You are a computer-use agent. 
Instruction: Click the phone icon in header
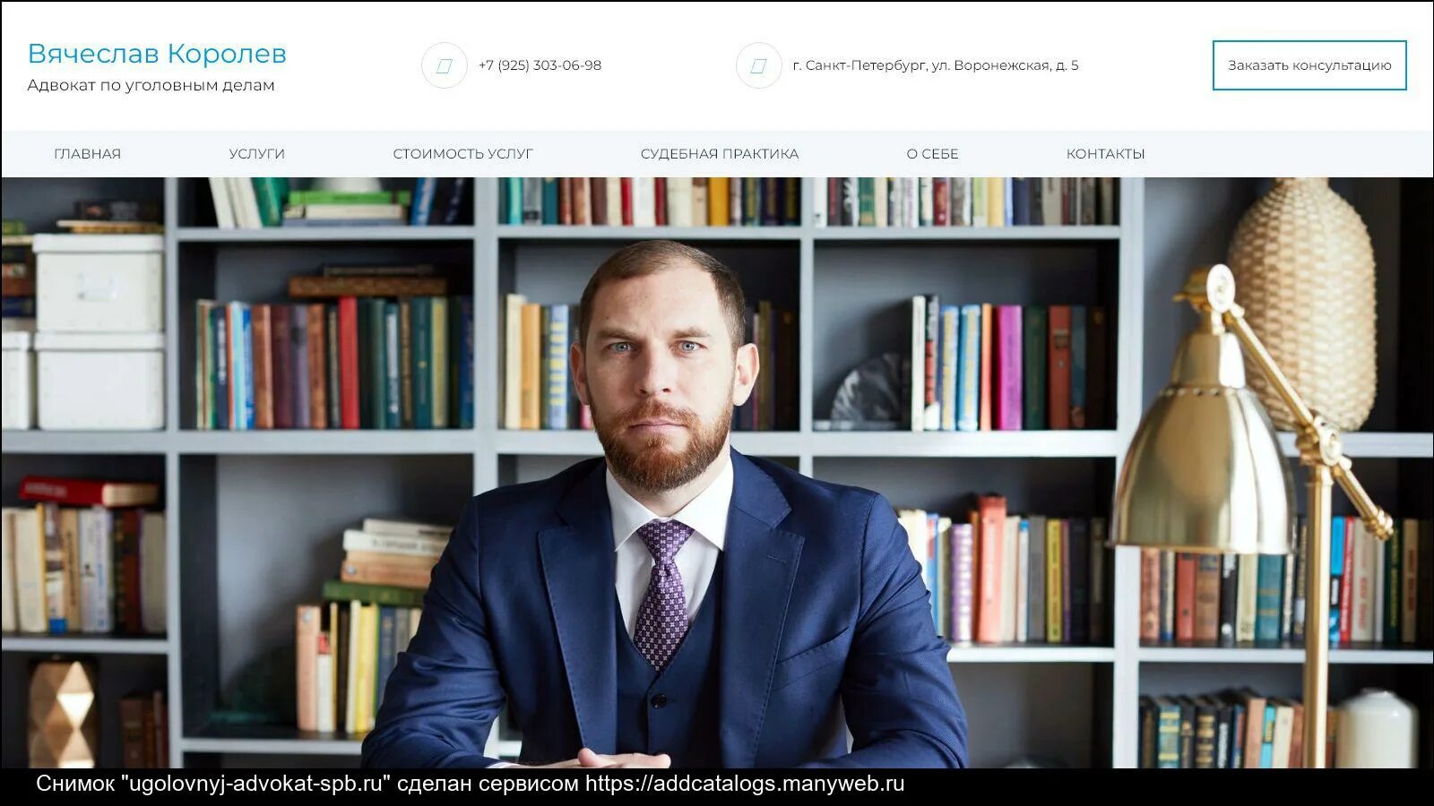point(444,65)
